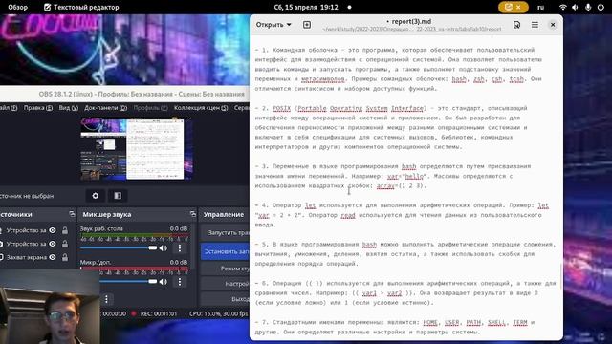Open sources toolbar three-dots menu
This screenshot has width=612, height=344.
(x=106, y=299)
